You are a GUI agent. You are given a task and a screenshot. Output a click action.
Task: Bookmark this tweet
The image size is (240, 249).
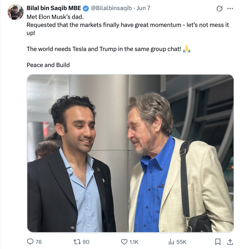pyautogui.click(x=218, y=242)
